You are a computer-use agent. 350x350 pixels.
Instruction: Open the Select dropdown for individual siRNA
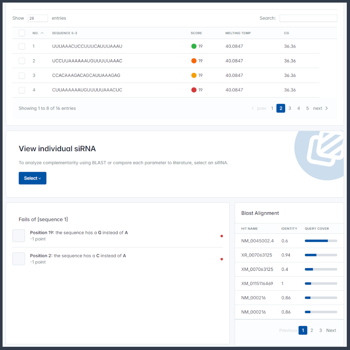coord(32,178)
